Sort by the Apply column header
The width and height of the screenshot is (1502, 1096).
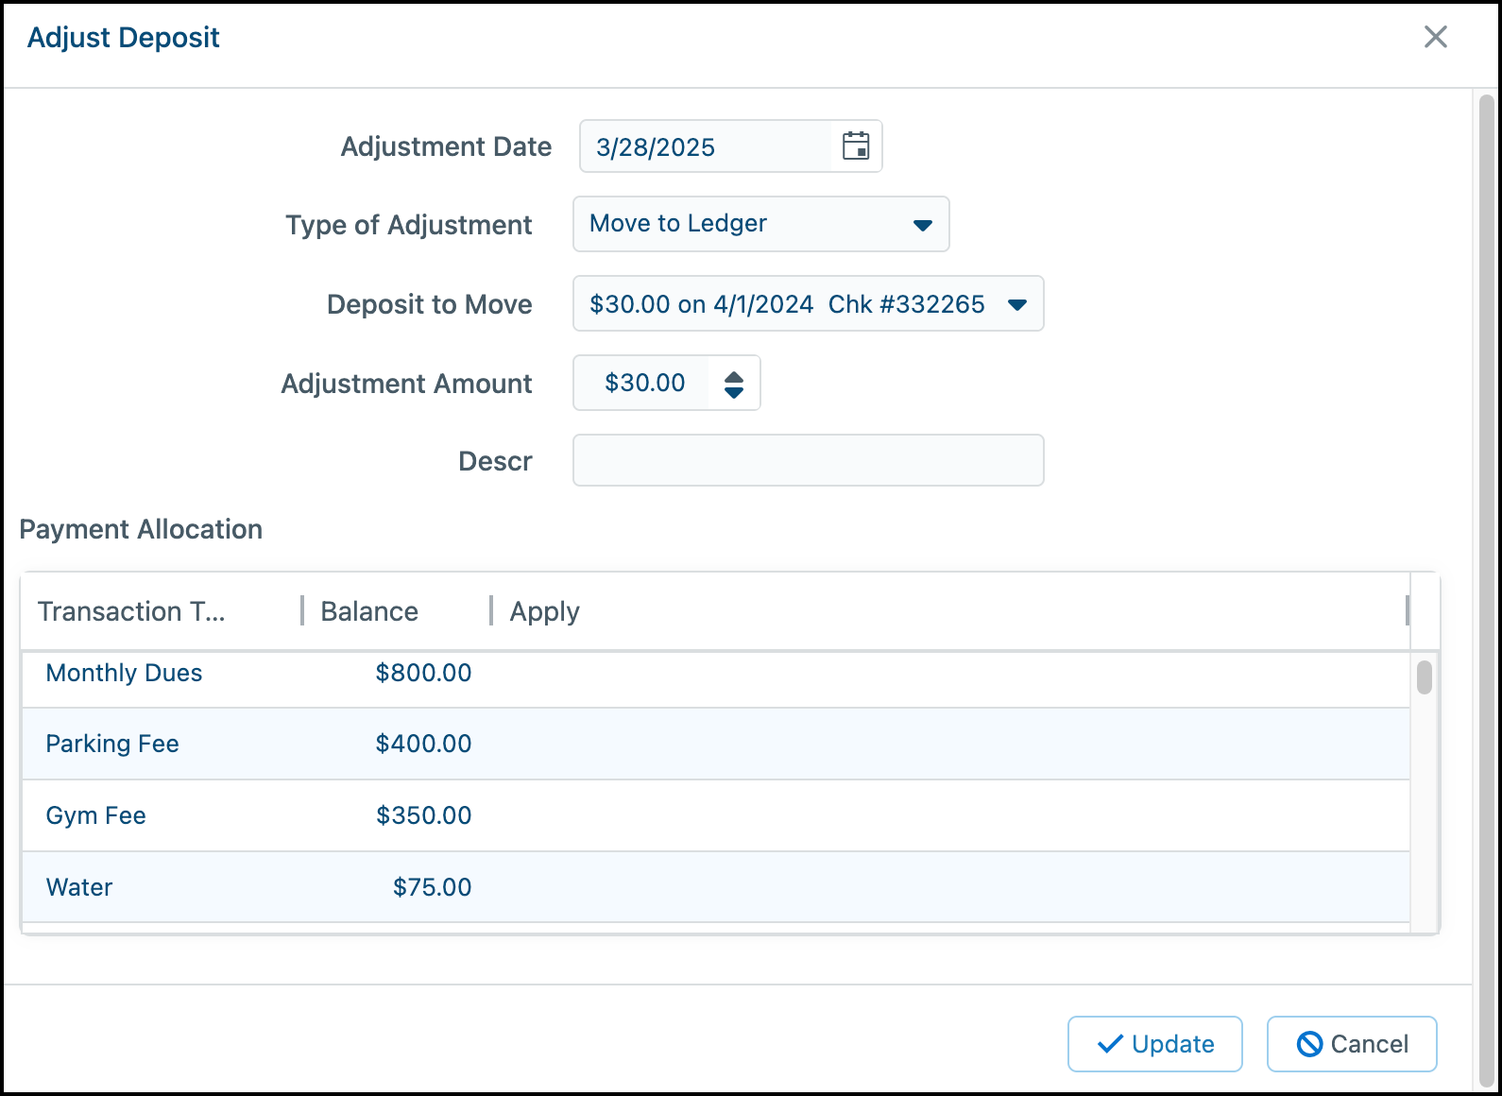click(950, 611)
